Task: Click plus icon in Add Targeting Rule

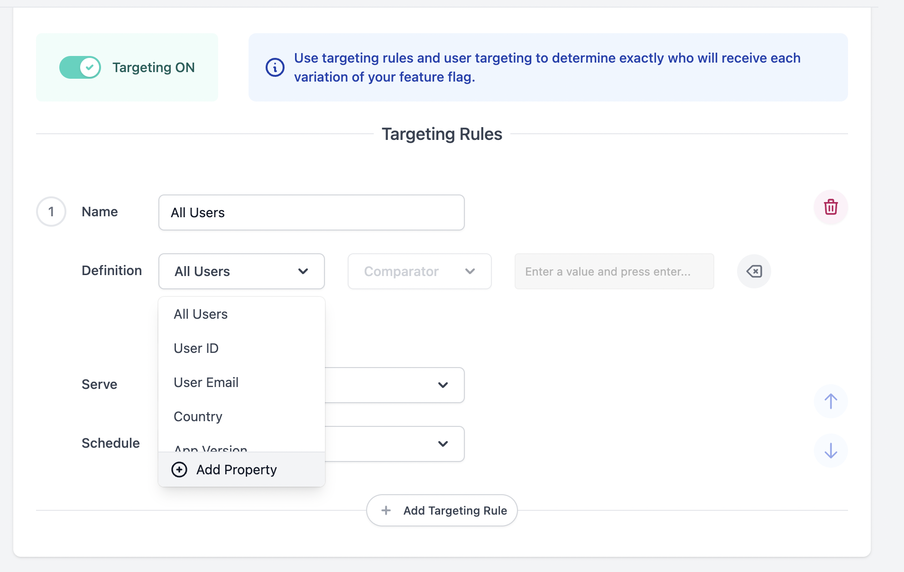Action: 386,510
